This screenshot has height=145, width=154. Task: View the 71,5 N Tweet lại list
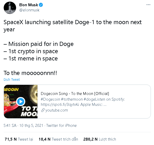(19, 139)
